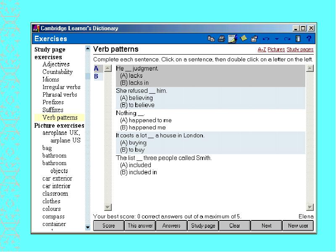Click the options form icon beside sticky note

tap(254, 39)
